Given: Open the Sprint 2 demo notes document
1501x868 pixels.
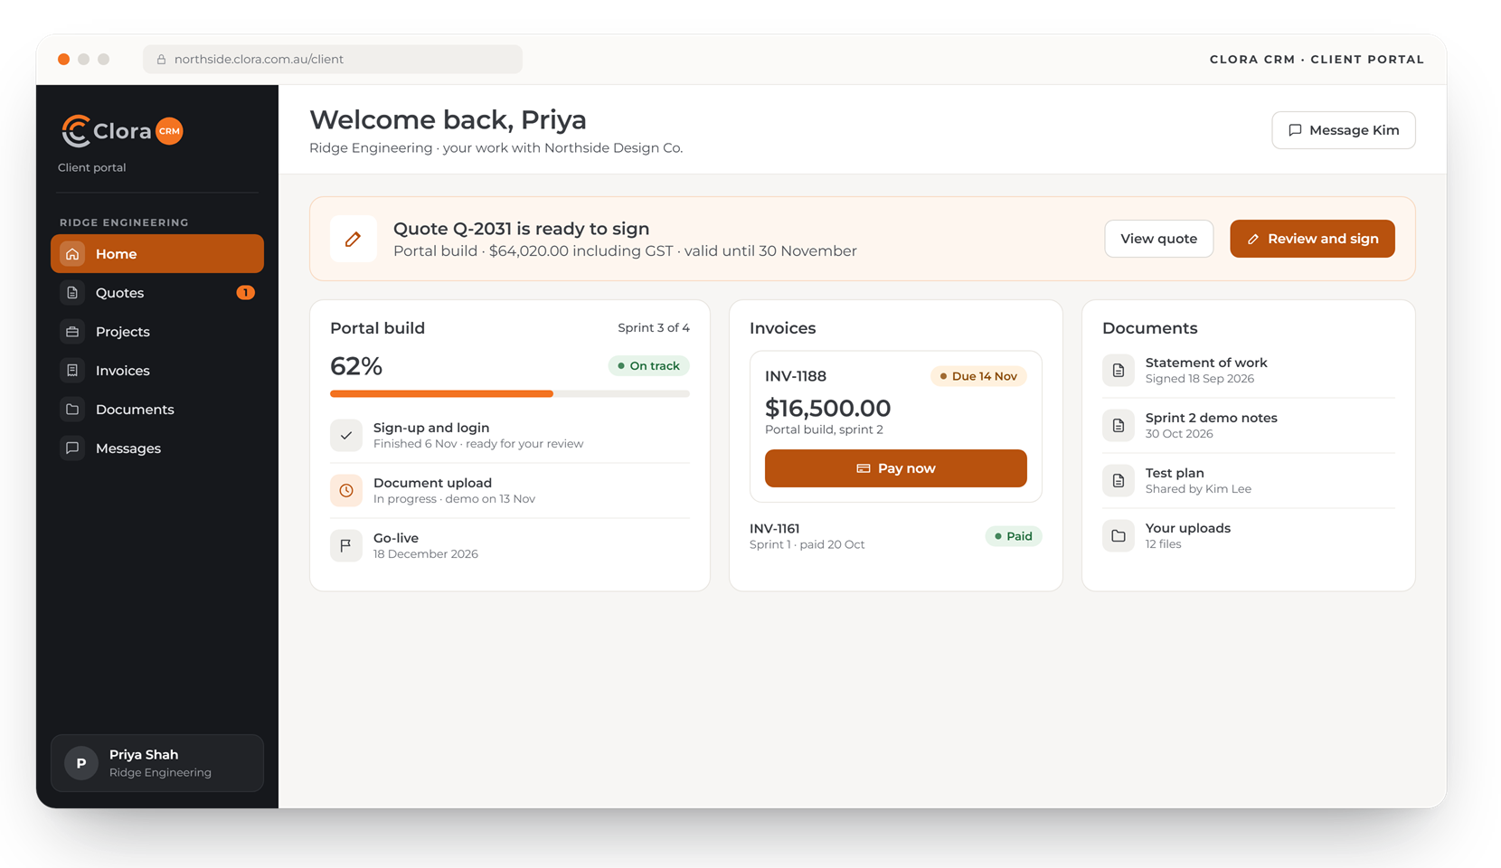Looking at the screenshot, I should 1249,425.
